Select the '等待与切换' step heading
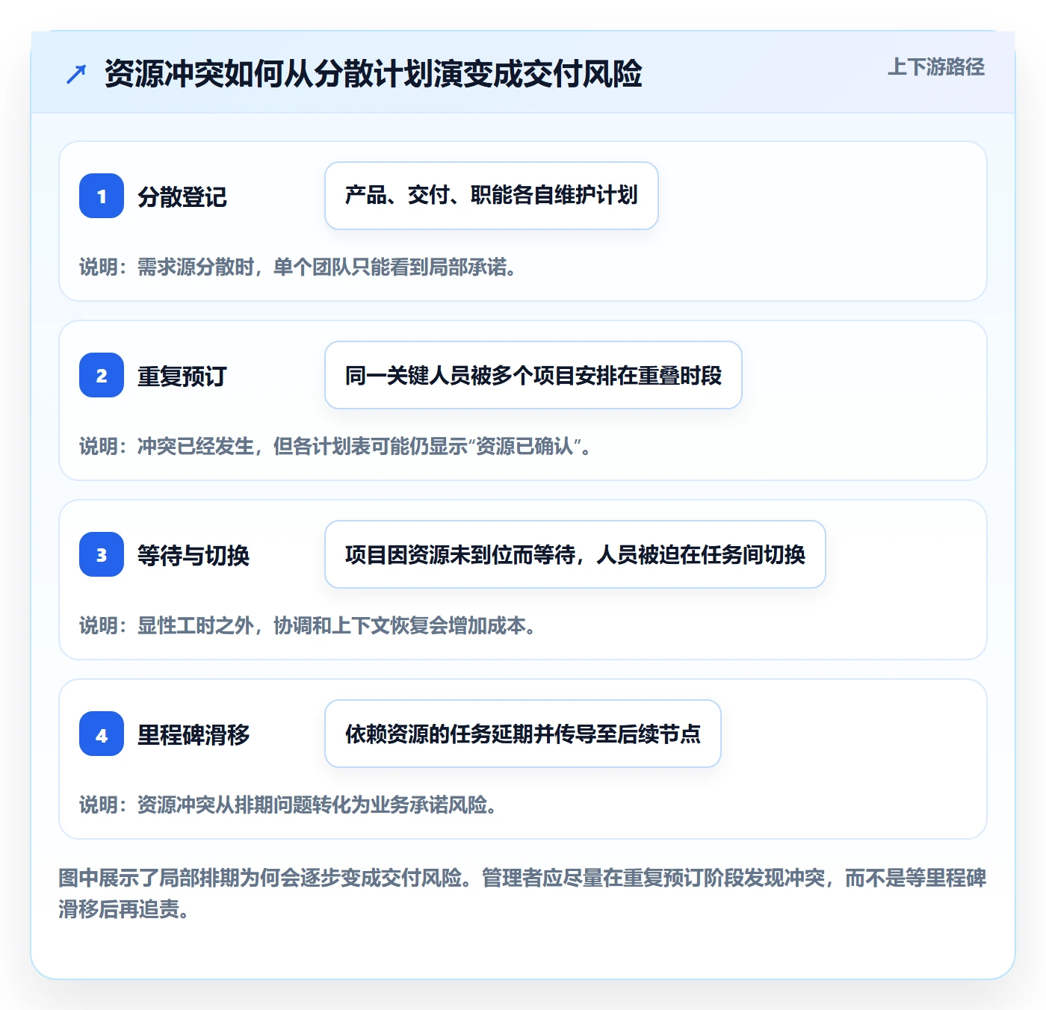The image size is (1046, 1010). tap(194, 555)
